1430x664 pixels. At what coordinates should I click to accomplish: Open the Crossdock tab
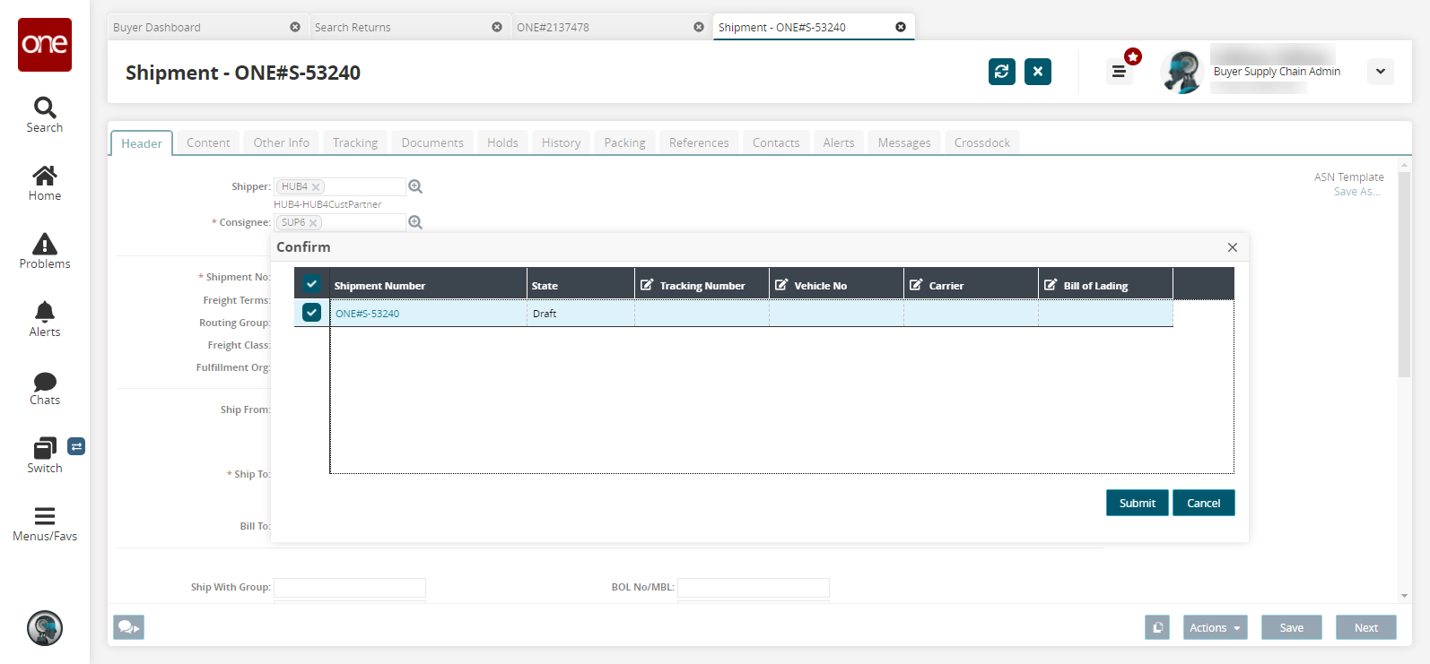click(982, 142)
